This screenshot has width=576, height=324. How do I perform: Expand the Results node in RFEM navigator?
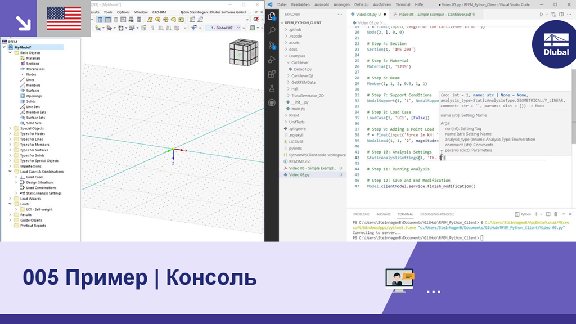point(10,215)
